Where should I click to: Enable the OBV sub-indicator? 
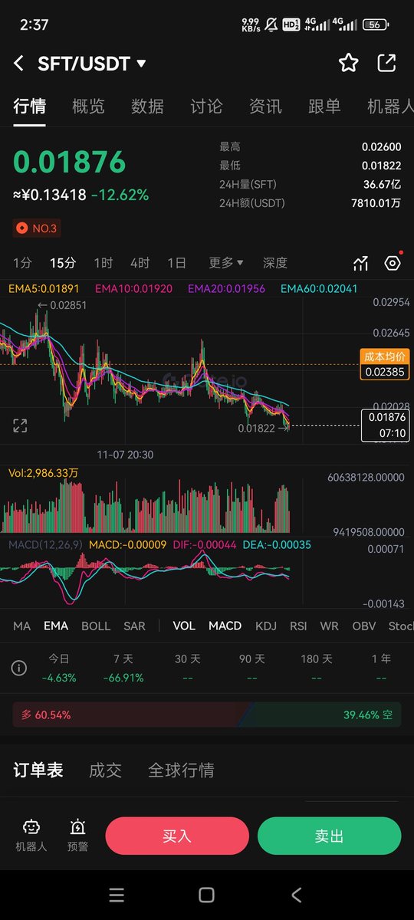364,626
